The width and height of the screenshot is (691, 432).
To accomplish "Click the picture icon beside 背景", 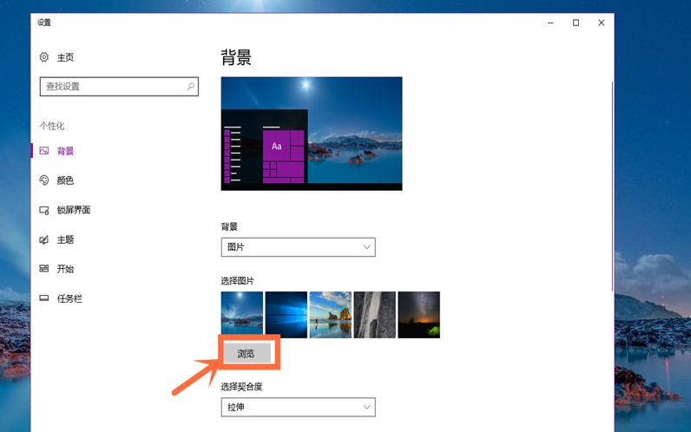I will coord(44,151).
